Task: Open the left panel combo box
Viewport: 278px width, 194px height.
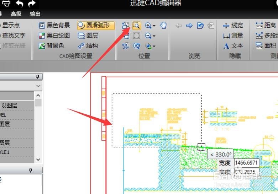Action: coord(21,86)
